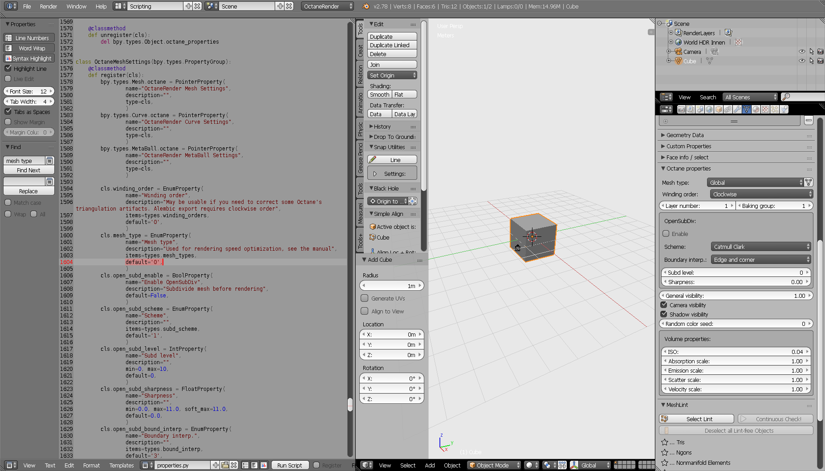Toggle the Highlight Line checkbox
This screenshot has height=471, width=825.
[8, 69]
